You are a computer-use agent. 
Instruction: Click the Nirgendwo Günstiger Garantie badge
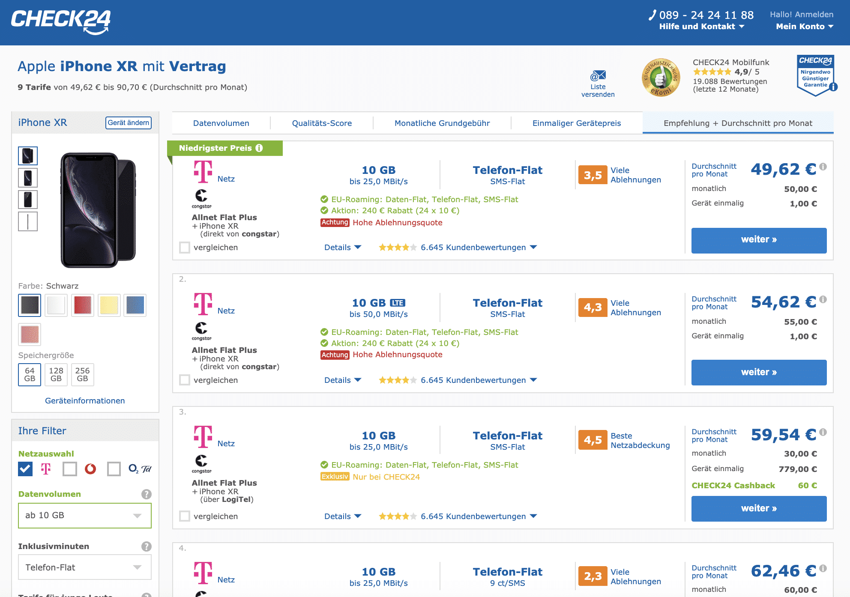(815, 75)
